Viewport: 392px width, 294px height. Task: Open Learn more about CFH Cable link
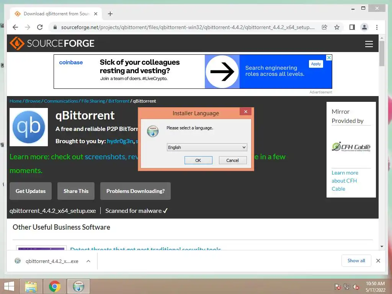pyautogui.click(x=345, y=181)
